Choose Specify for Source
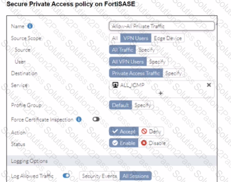The image size is (231, 182). 147,50
